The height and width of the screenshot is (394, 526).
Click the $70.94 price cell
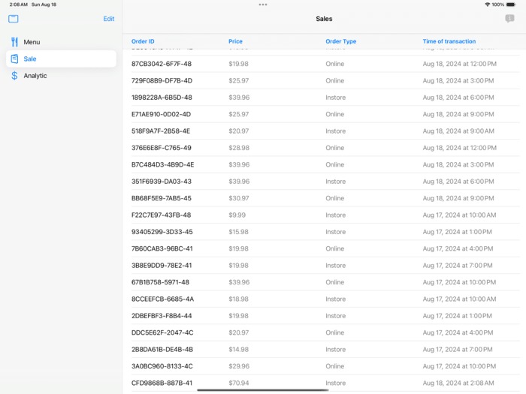pyautogui.click(x=239, y=383)
